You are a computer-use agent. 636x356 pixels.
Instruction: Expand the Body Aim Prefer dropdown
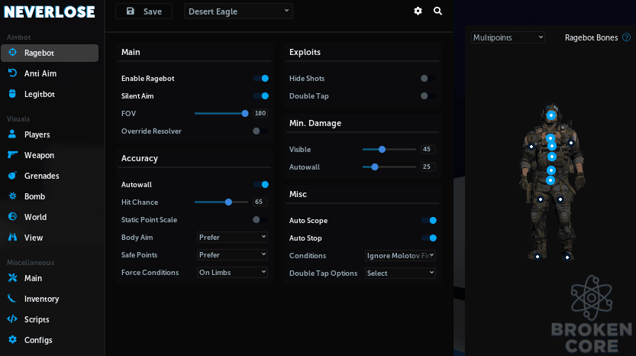point(232,237)
